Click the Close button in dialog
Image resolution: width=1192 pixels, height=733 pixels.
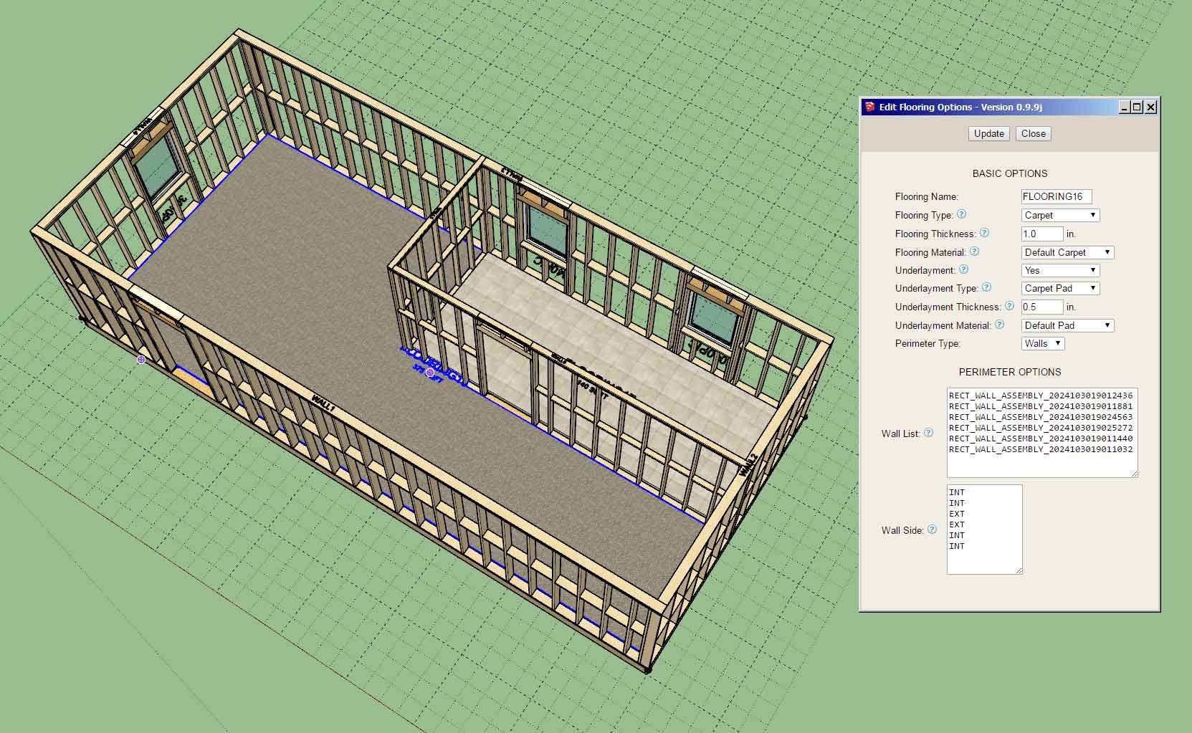pyautogui.click(x=1033, y=133)
